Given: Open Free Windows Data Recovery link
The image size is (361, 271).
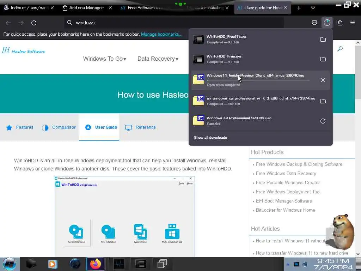Looking at the screenshot, I should click(286, 174).
